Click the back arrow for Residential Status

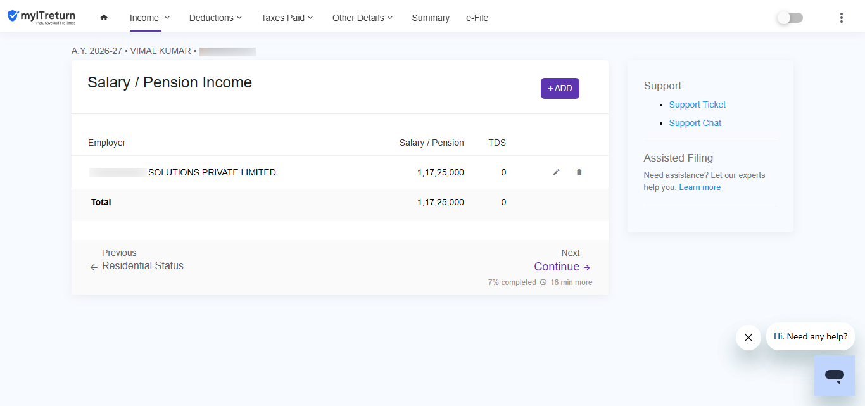pyautogui.click(x=94, y=267)
